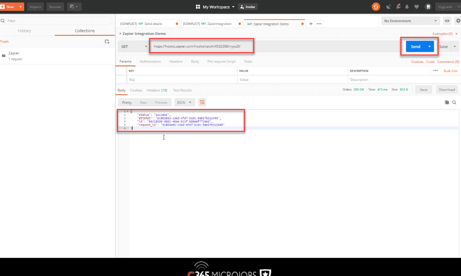Open a new request tab with plus
Screen dimensions: 461x276
pyautogui.click(x=311, y=24)
